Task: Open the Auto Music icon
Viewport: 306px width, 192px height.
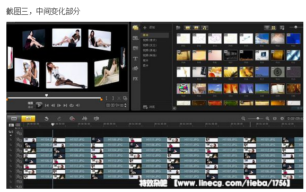Action: [97, 118]
